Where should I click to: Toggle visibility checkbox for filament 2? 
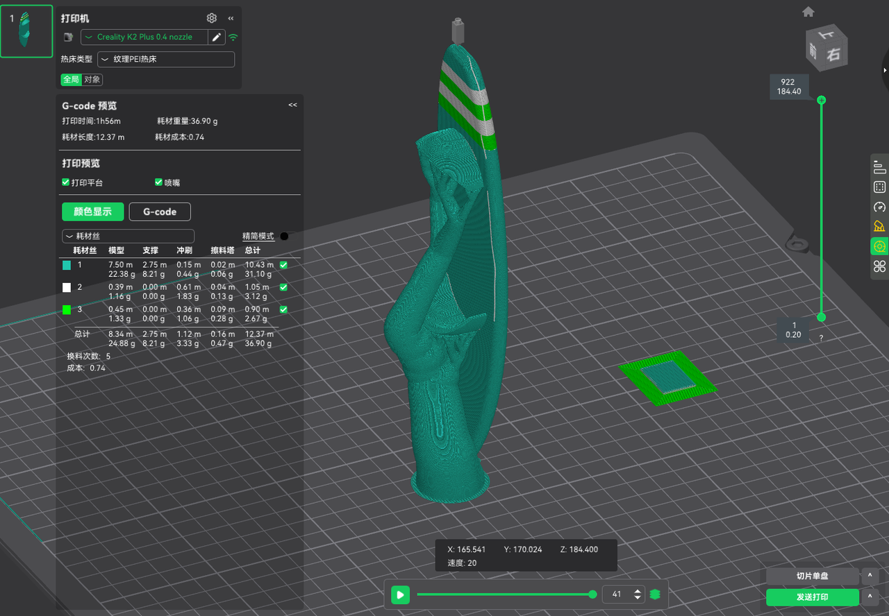[x=283, y=287]
